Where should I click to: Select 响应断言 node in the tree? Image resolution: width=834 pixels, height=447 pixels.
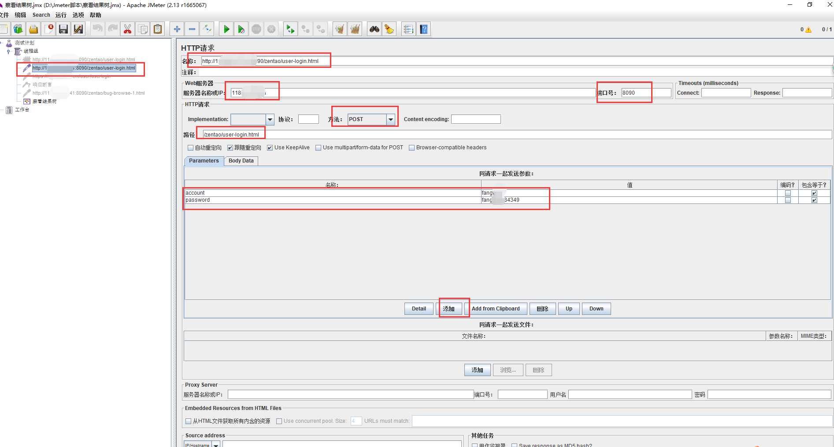click(42, 85)
